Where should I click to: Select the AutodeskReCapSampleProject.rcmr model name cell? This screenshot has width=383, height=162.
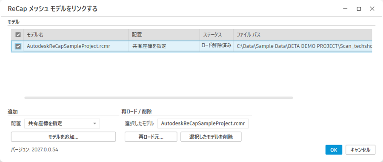pyautogui.click(x=76, y=46)
